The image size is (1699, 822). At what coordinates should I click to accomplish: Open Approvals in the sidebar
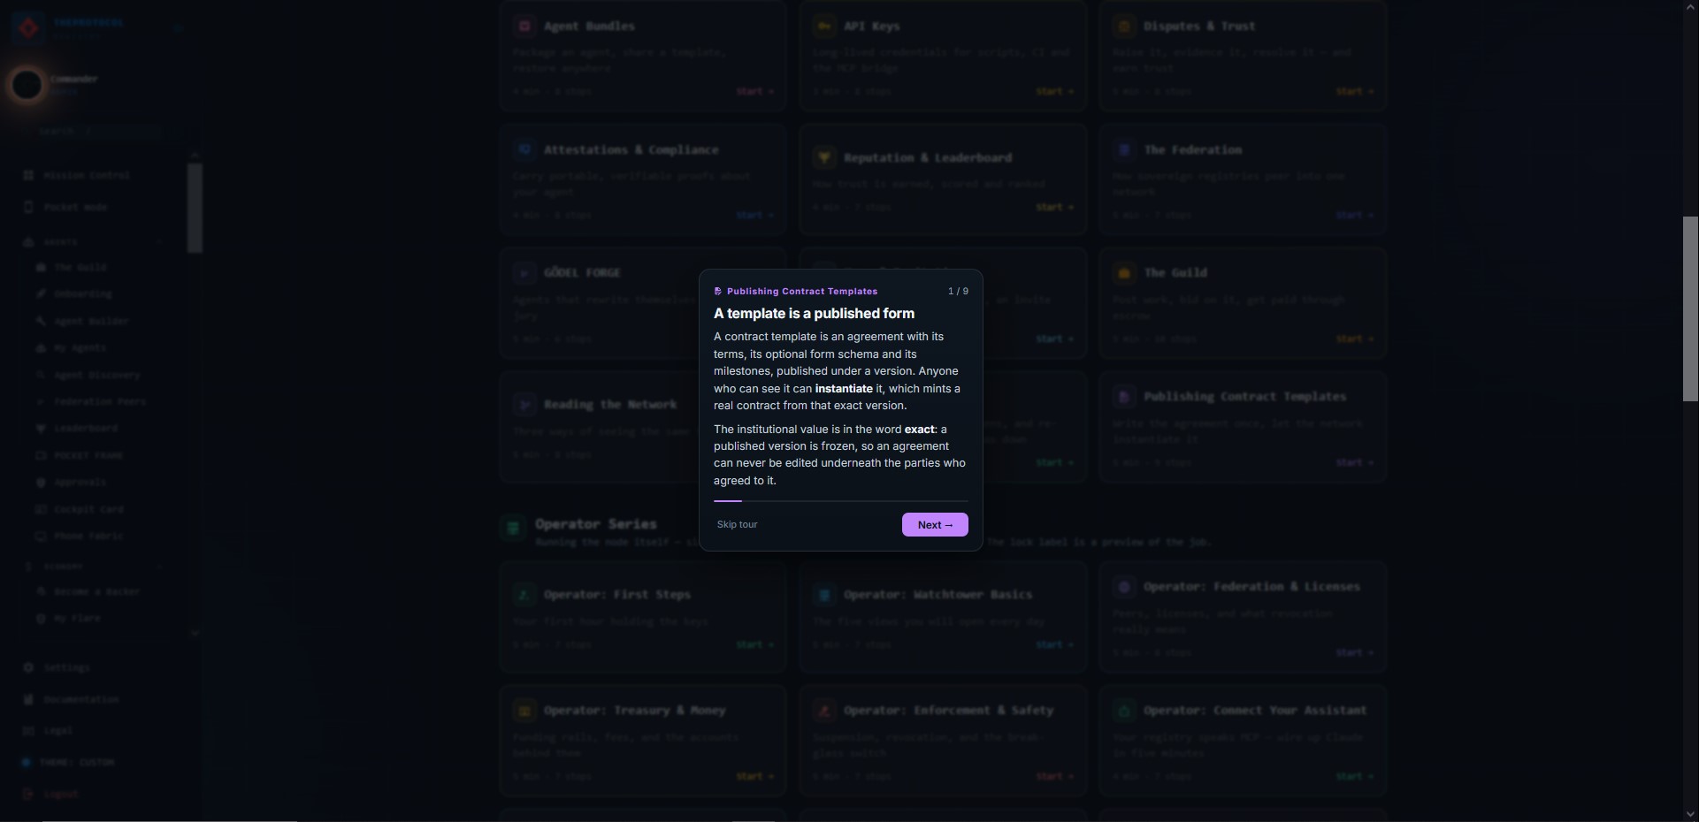pos(80,483)
